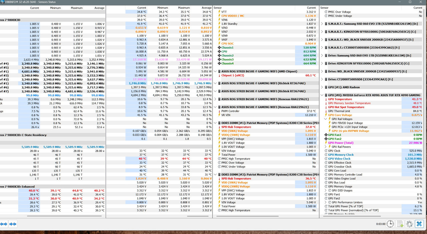Click the fan icon beside green CPU row
Image resolution: width=427 pixels, height=234 pixels.
(x=219, y=52)
